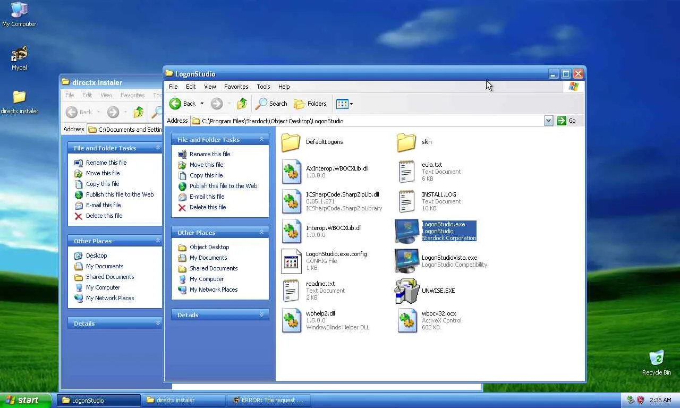Expand the Address bar dropdown
Screen dimensions: 680x408
pyautogui.click(x=548, y=121)
